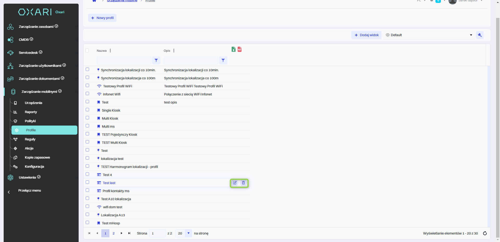The width and height of the screenshot is (500, 242).
Task: Click the Dodaj widok button
Action: [366, 35]
